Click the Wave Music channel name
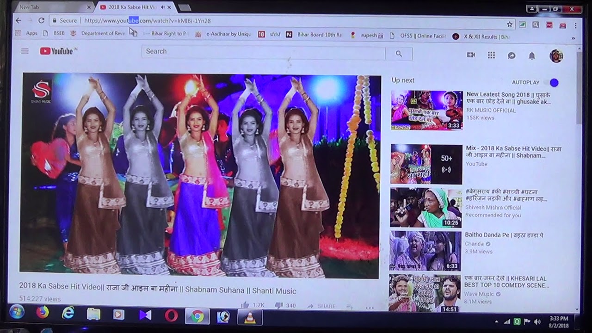Image resolution: width=592 pixels, height=333 pixels. coord(480,294)
